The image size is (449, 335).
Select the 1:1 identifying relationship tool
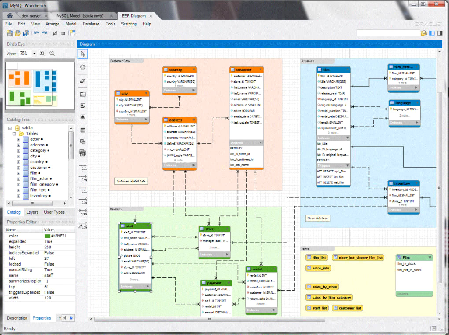tap(83, 189)
